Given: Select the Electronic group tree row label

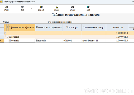Looking at the screenshot, I should (14, 37).
